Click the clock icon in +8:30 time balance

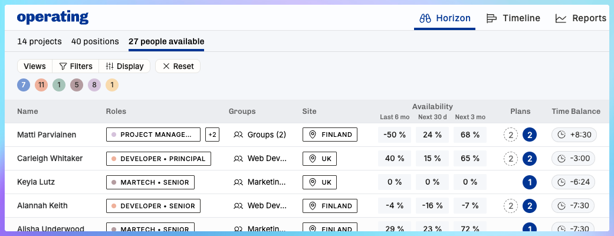point(562,135)
